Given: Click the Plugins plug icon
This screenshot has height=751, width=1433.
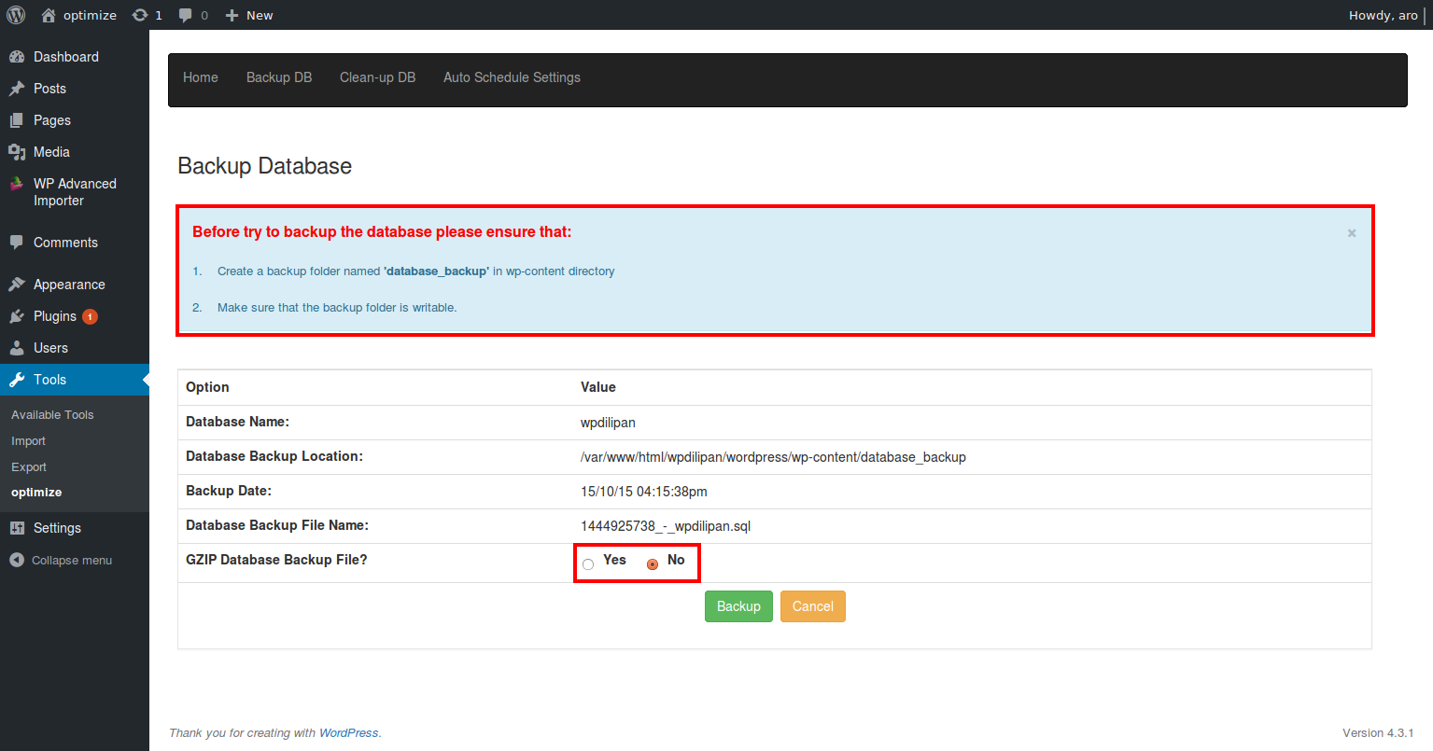Looking at the screenshot, I should point(17,316).
